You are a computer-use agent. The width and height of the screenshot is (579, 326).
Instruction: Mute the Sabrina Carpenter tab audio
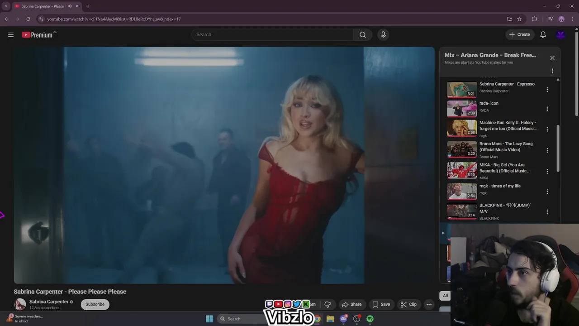tap(70, 6)
